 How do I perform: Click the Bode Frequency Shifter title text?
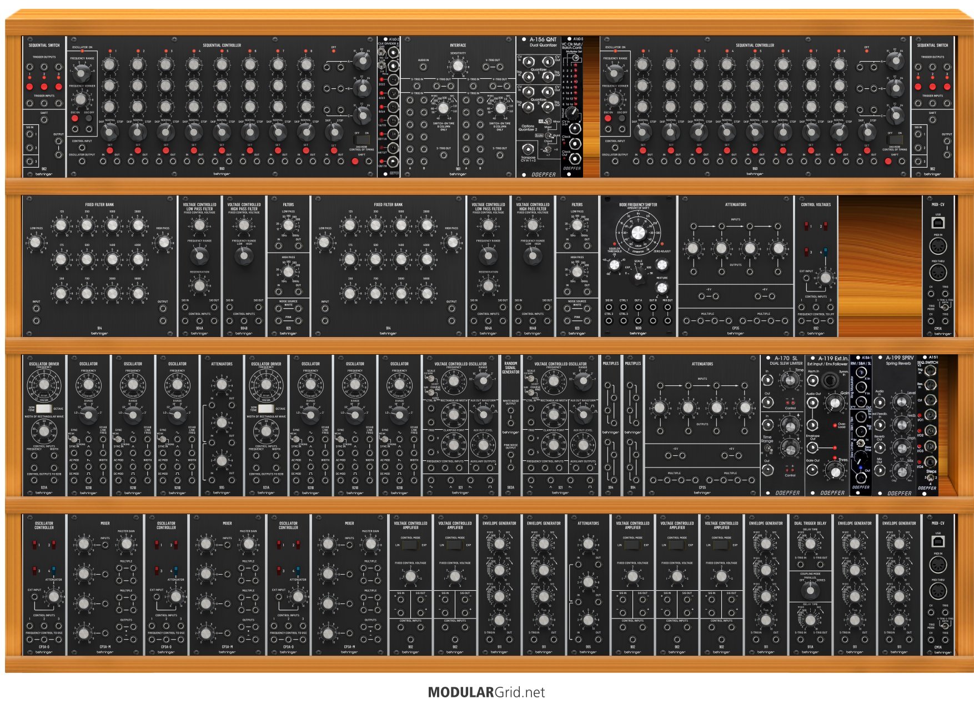click(638, 204)
